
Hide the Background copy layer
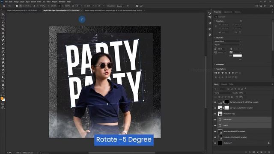pyautogui.click(x=215, y=114)
